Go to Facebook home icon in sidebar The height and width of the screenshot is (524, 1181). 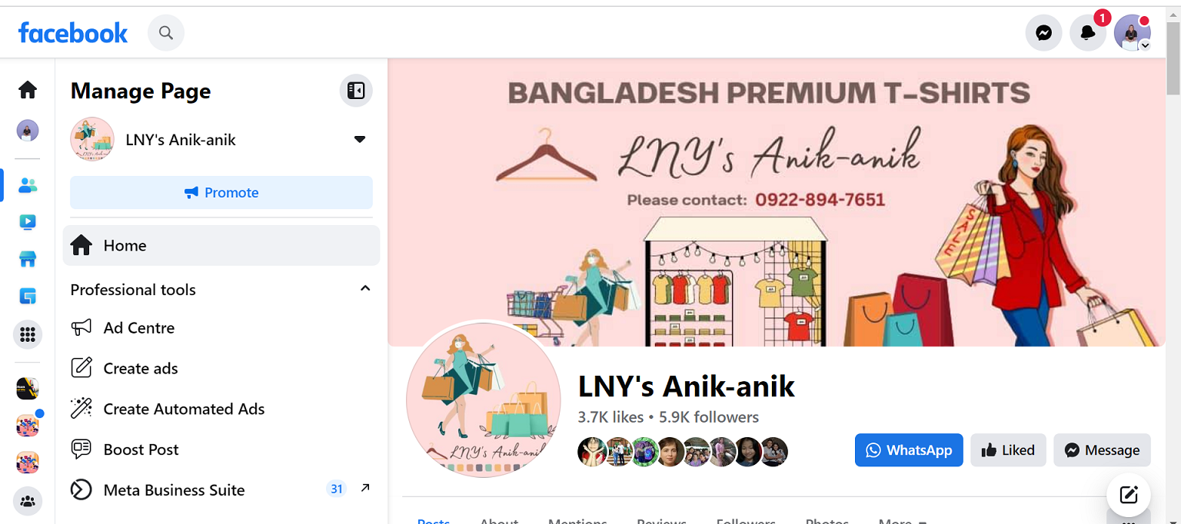(28, 90)
